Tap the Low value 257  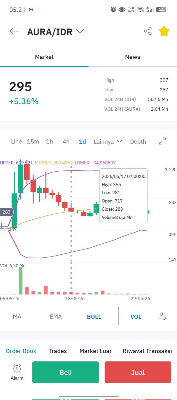[x=164, y=90]
